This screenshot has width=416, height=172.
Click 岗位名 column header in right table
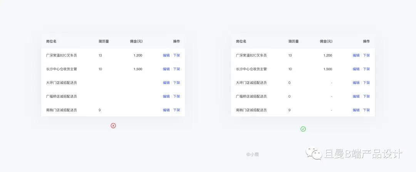pos(241,41)
